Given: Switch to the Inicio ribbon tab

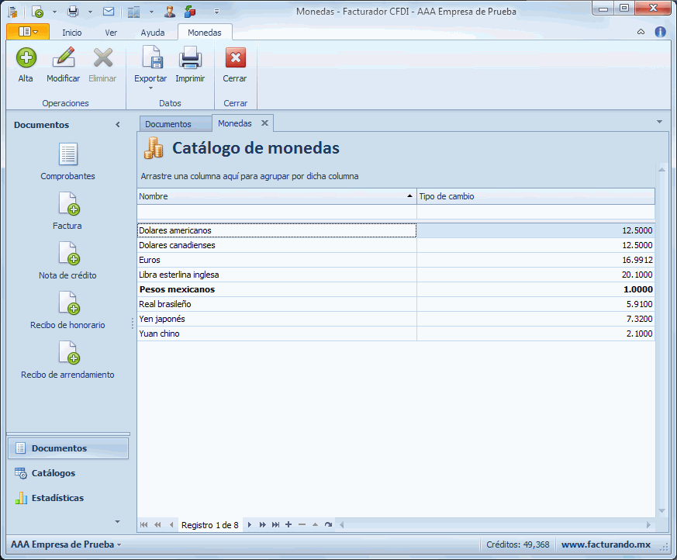Looking at the screenshot, I should pos(72,33).
